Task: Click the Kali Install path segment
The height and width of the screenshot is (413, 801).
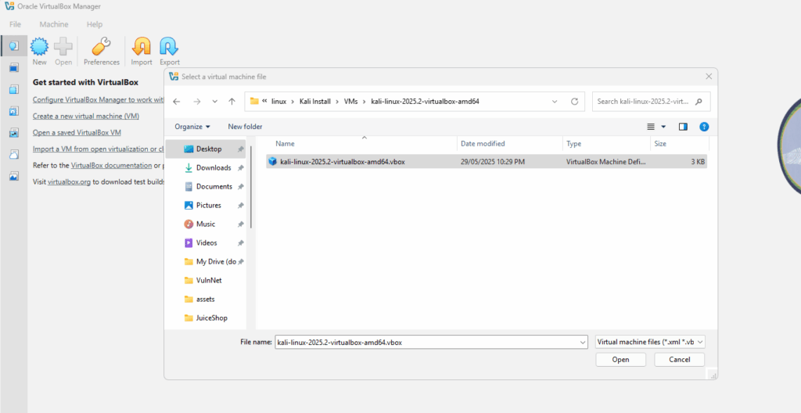Action: point(315,101)
